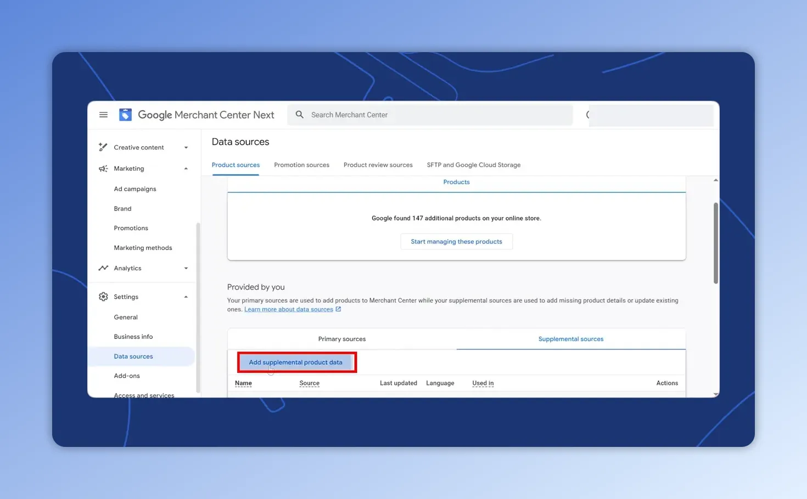Screen dimensions: 807x499
Task: Click the Settings gear icon
Action: 103,297
